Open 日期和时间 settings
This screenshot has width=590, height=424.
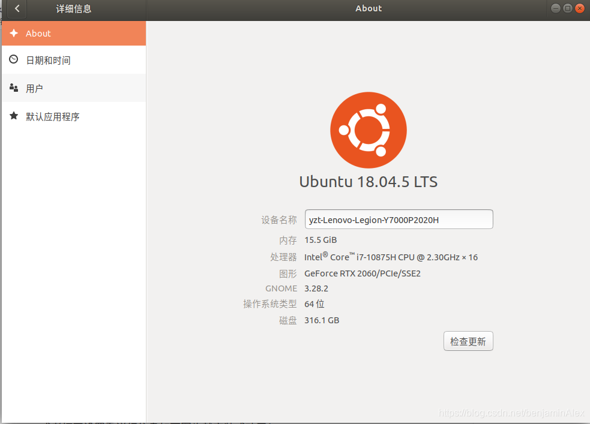pos(74,60)
